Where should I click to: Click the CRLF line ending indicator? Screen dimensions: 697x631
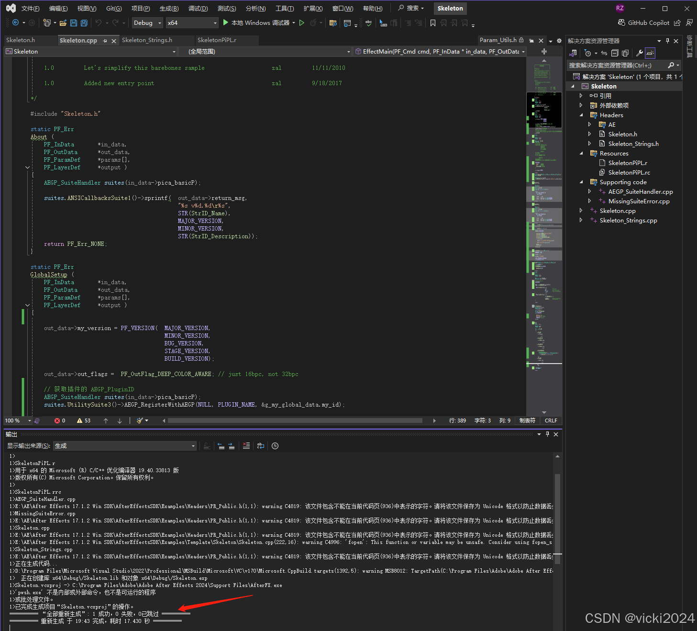pyautogui.click(x=551, y=421)
